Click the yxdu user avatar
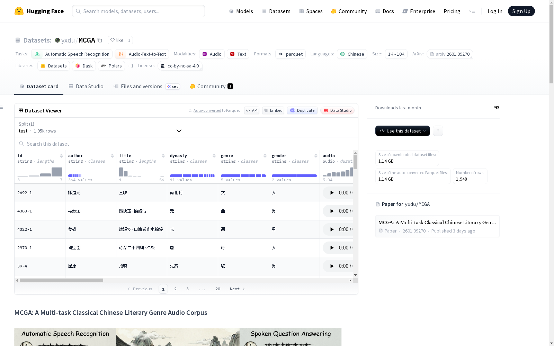This screenshot has width=554, height=346. (57, 40)
